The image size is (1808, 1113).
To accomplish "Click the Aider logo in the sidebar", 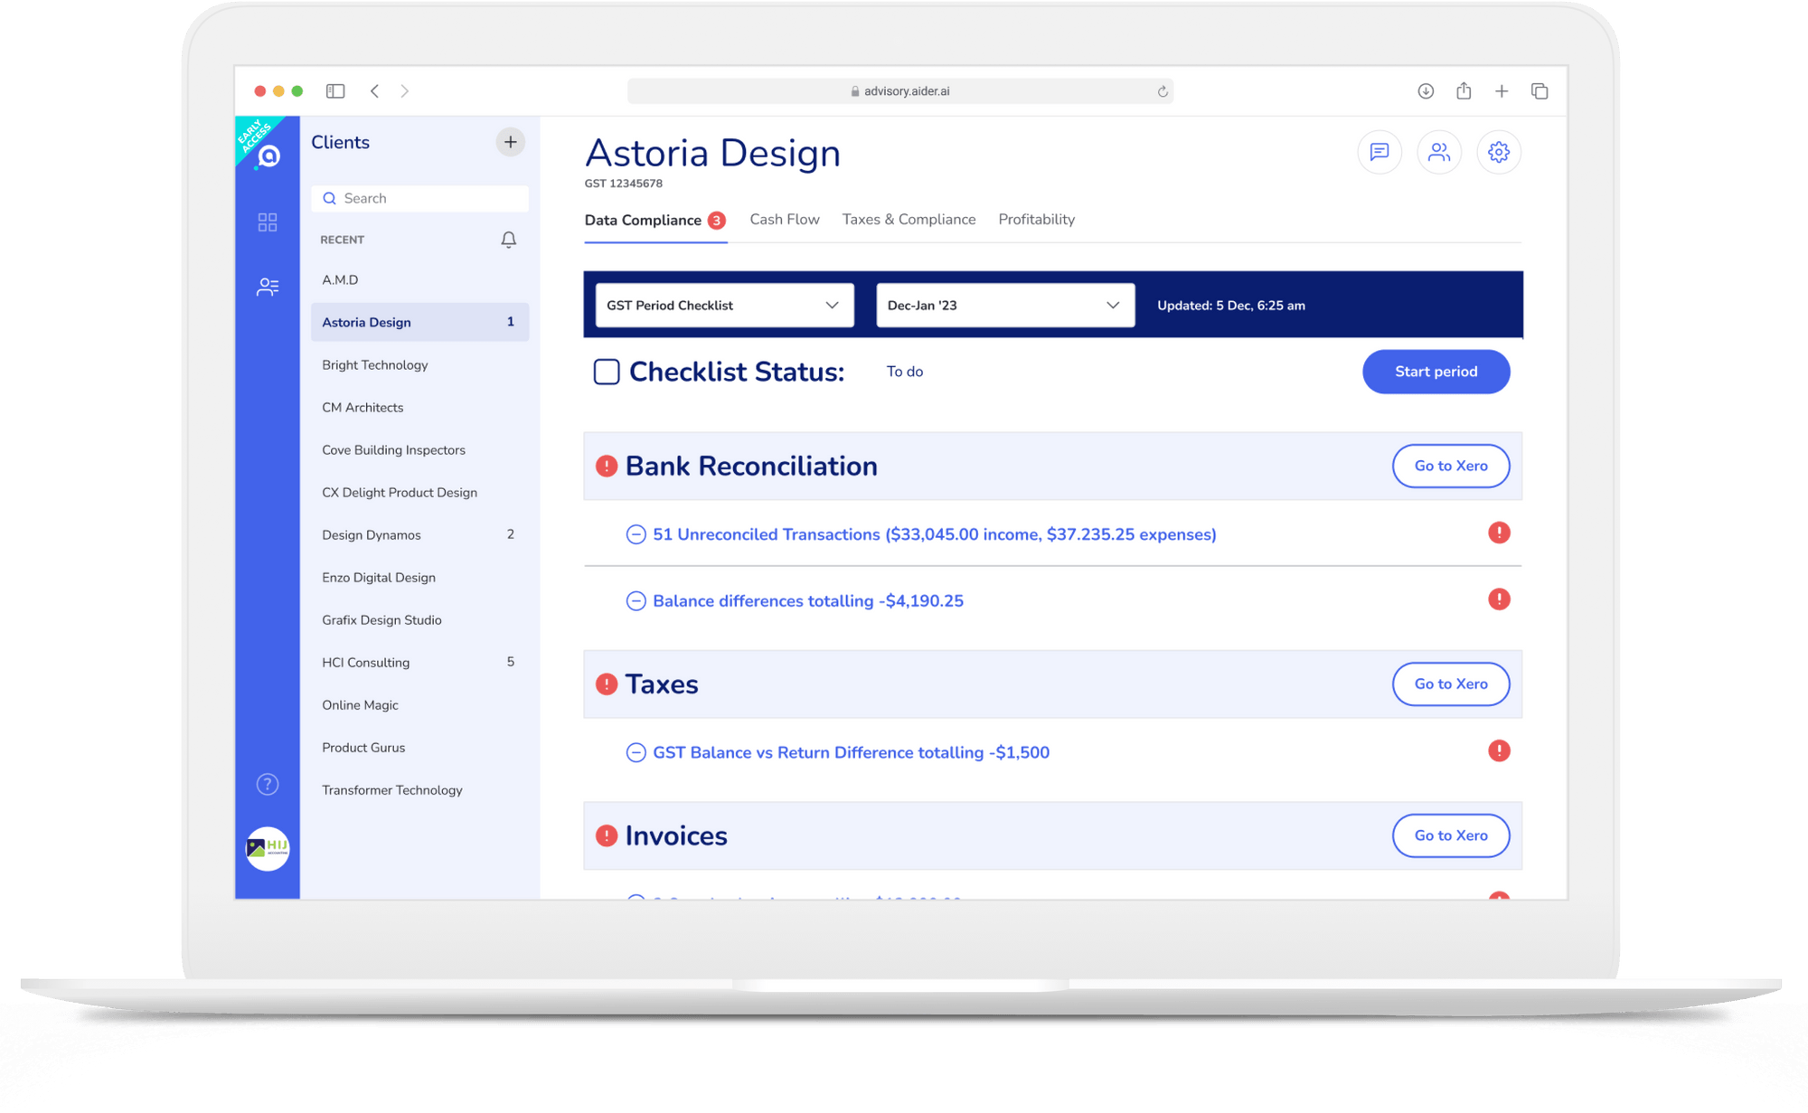I will [267, 156].
